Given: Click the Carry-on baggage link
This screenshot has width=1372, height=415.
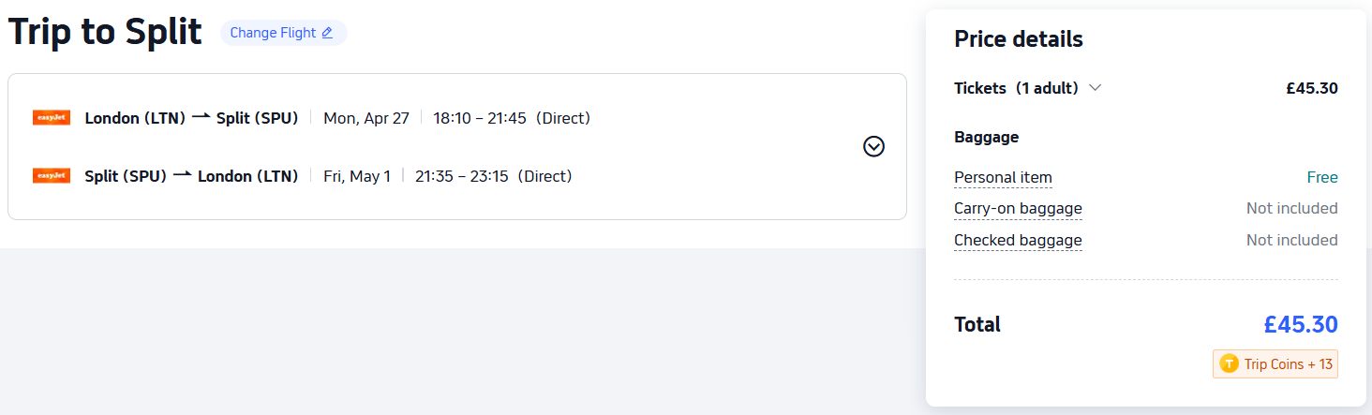Looking at the screenshot, I should pyautogui.click(x=1018, y=208).
